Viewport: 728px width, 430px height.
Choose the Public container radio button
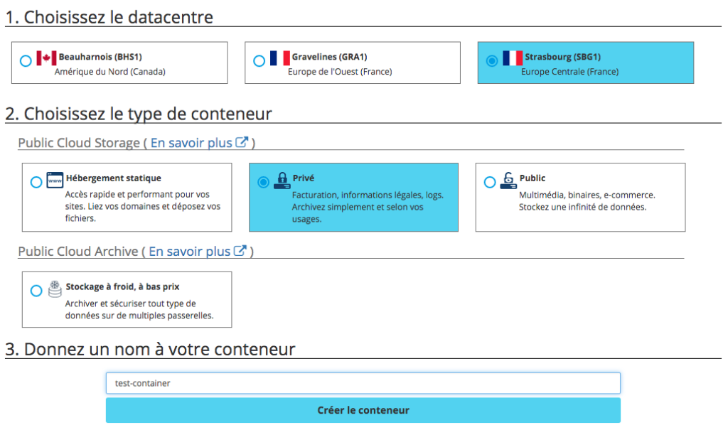[x=489, y=183]
